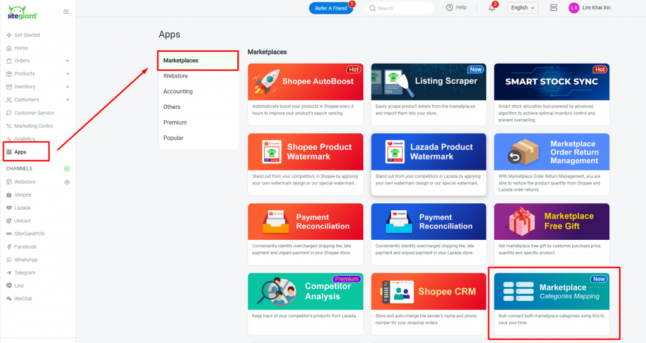Click the Help question mark icon

click(x=449, y=8)
